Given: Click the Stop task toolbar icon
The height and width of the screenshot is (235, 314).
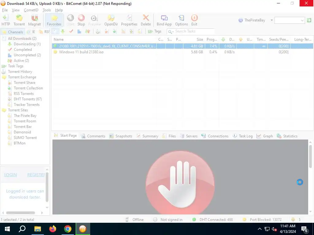Looking at the screenshot, I should tap(81, 20).
